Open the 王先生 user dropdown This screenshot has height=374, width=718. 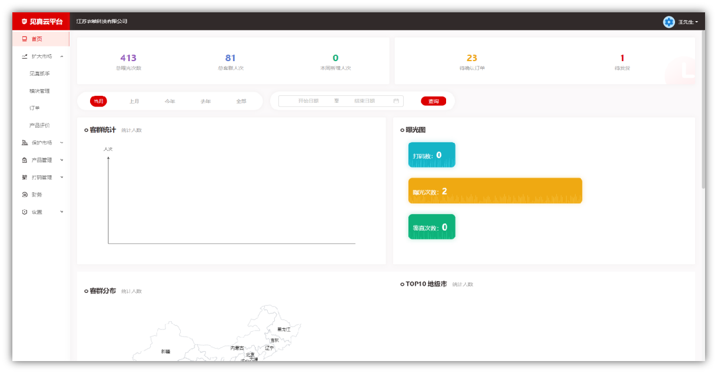coord(688,22)
